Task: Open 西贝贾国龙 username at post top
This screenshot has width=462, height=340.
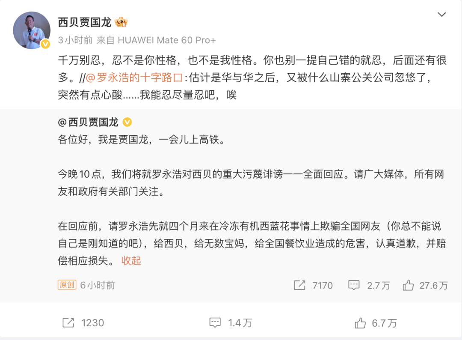Action: tap(84, 22)
